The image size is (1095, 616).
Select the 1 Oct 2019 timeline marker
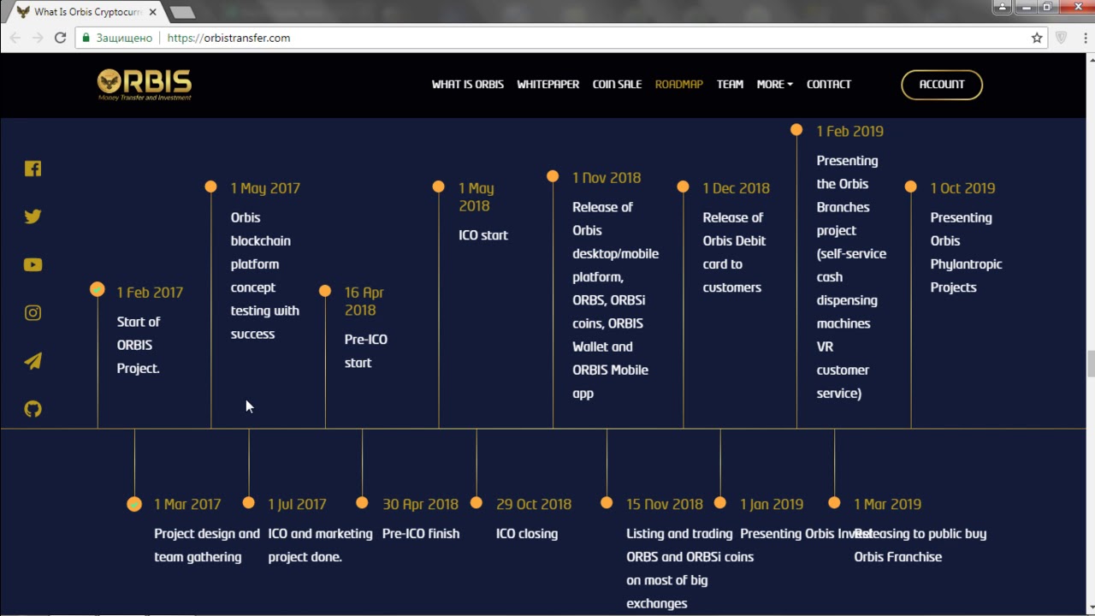910,187
